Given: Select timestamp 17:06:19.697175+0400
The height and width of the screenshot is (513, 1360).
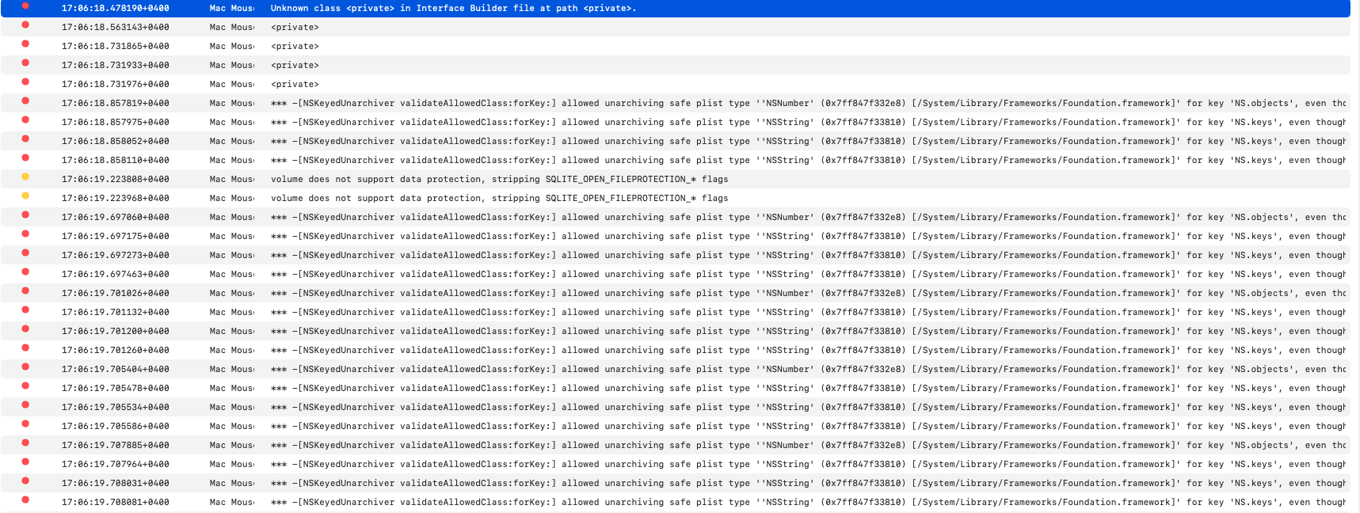Looking at the screenshot, I should tap(116, 236).
